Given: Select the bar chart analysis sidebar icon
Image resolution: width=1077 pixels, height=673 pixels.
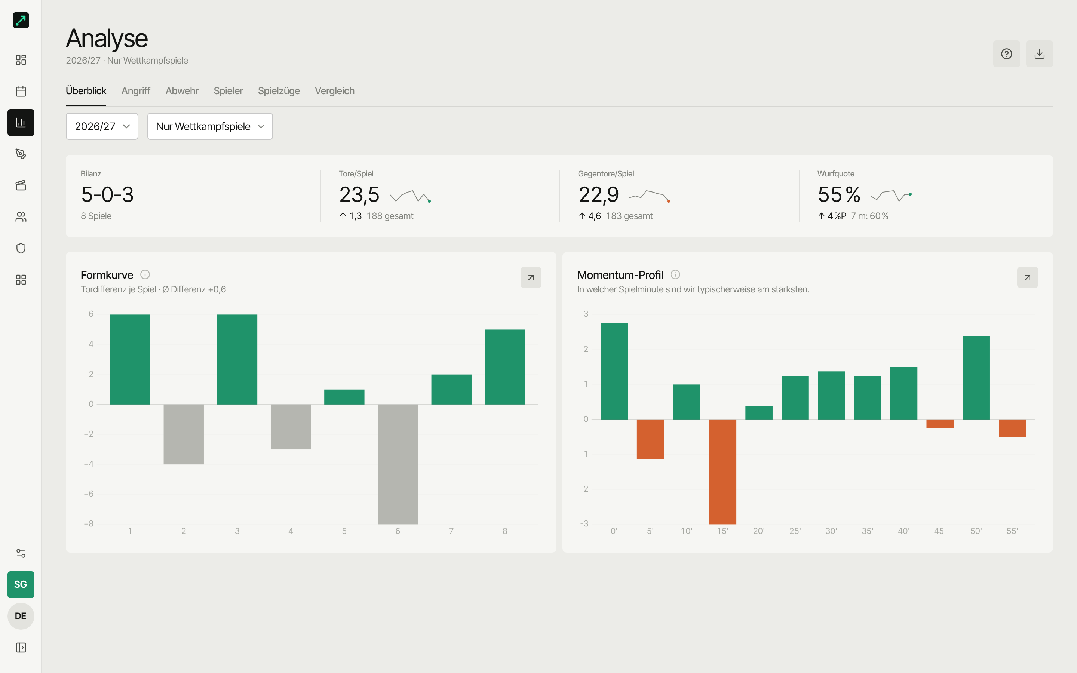Looking at the screenshot, I should (21, 122).
